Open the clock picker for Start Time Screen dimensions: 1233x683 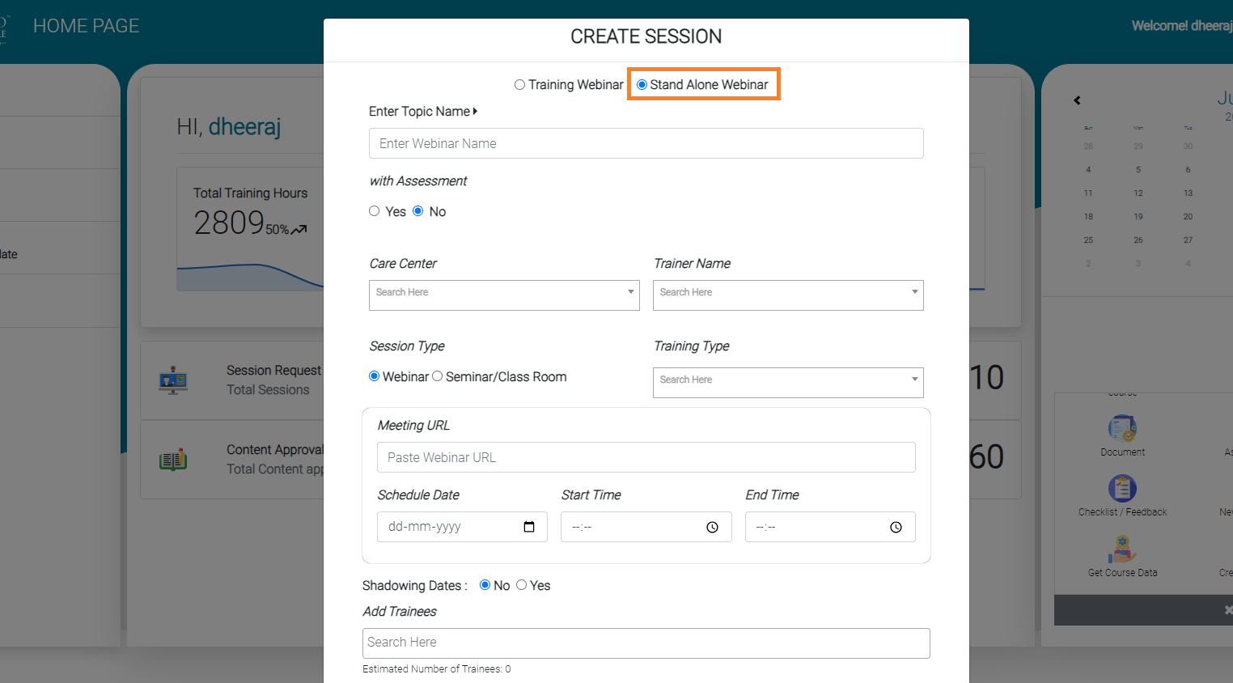tap(713, 526)
